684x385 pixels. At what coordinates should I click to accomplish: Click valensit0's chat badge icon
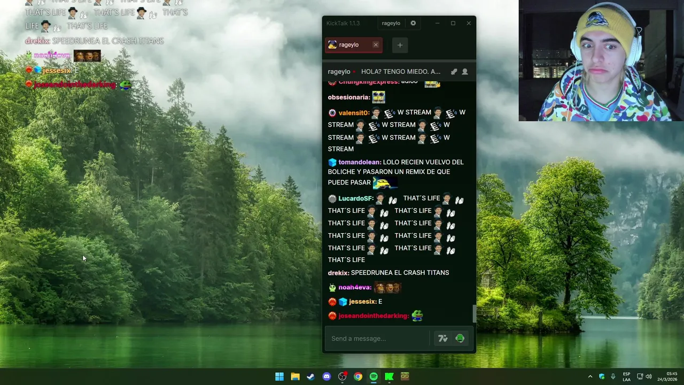click(332, 113)
